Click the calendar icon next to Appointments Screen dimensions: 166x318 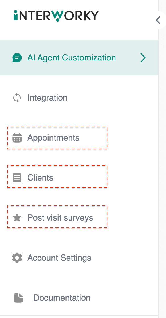click(x=17, y=138)
